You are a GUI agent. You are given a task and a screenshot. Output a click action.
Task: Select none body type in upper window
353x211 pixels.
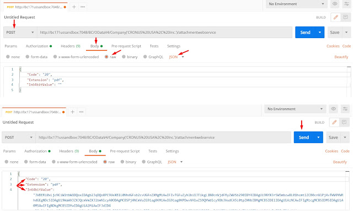click(x=8, y=57)
